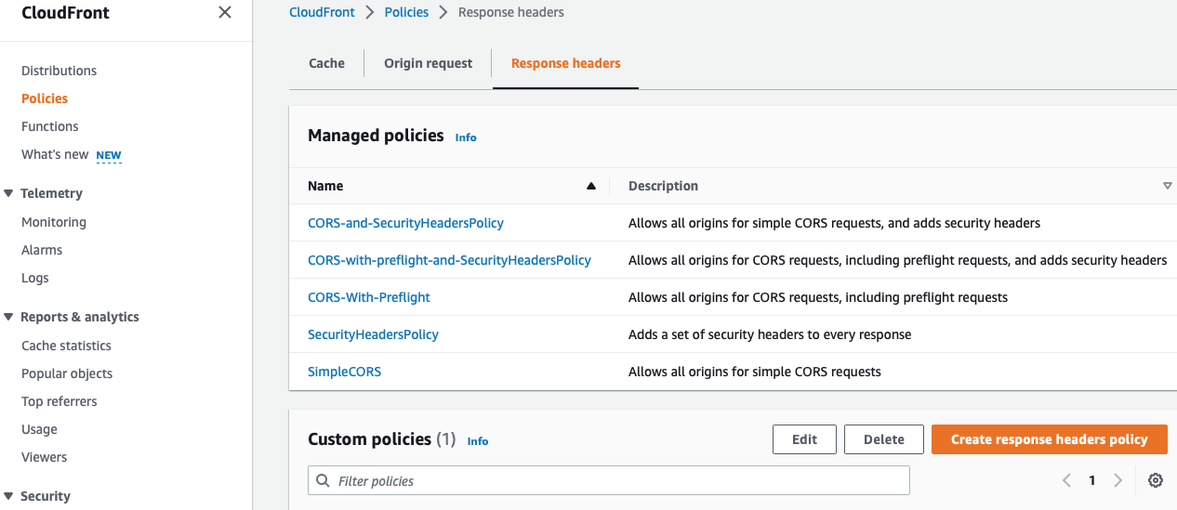This screenshot has width=1177, height=510.
Task: Open Info link next to Custom policies
Action: 478,441
